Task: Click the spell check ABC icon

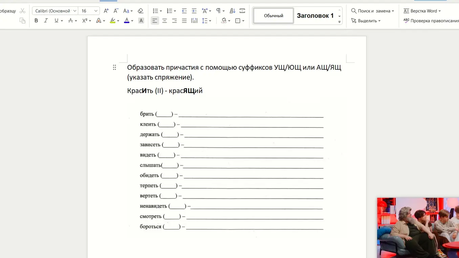Action: (406, 21)
